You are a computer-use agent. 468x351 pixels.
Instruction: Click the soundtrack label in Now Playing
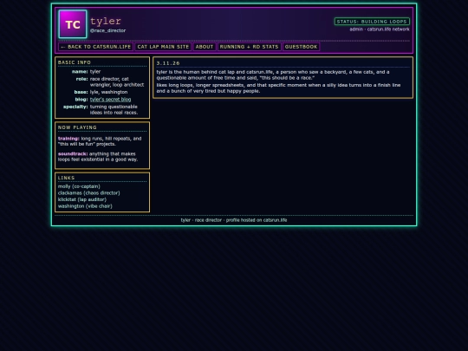tap(73, 154)
